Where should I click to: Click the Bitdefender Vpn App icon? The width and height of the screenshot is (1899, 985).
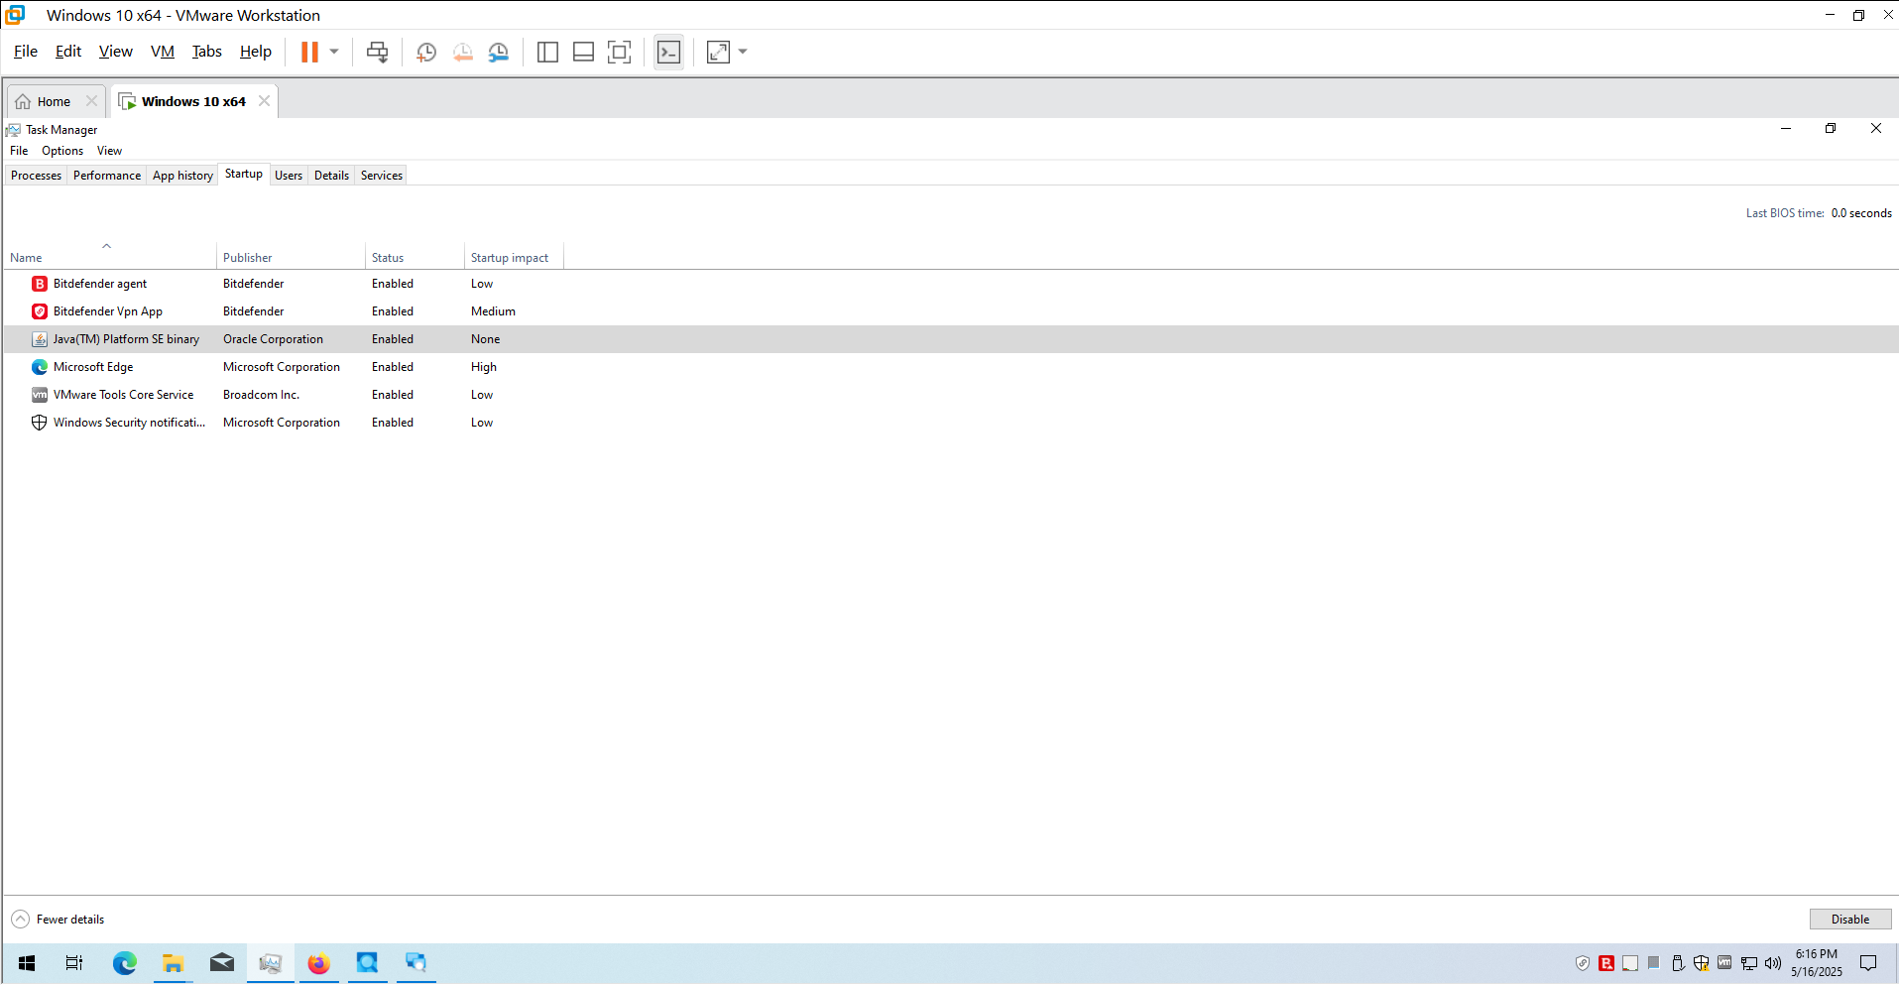click(40, 311)
